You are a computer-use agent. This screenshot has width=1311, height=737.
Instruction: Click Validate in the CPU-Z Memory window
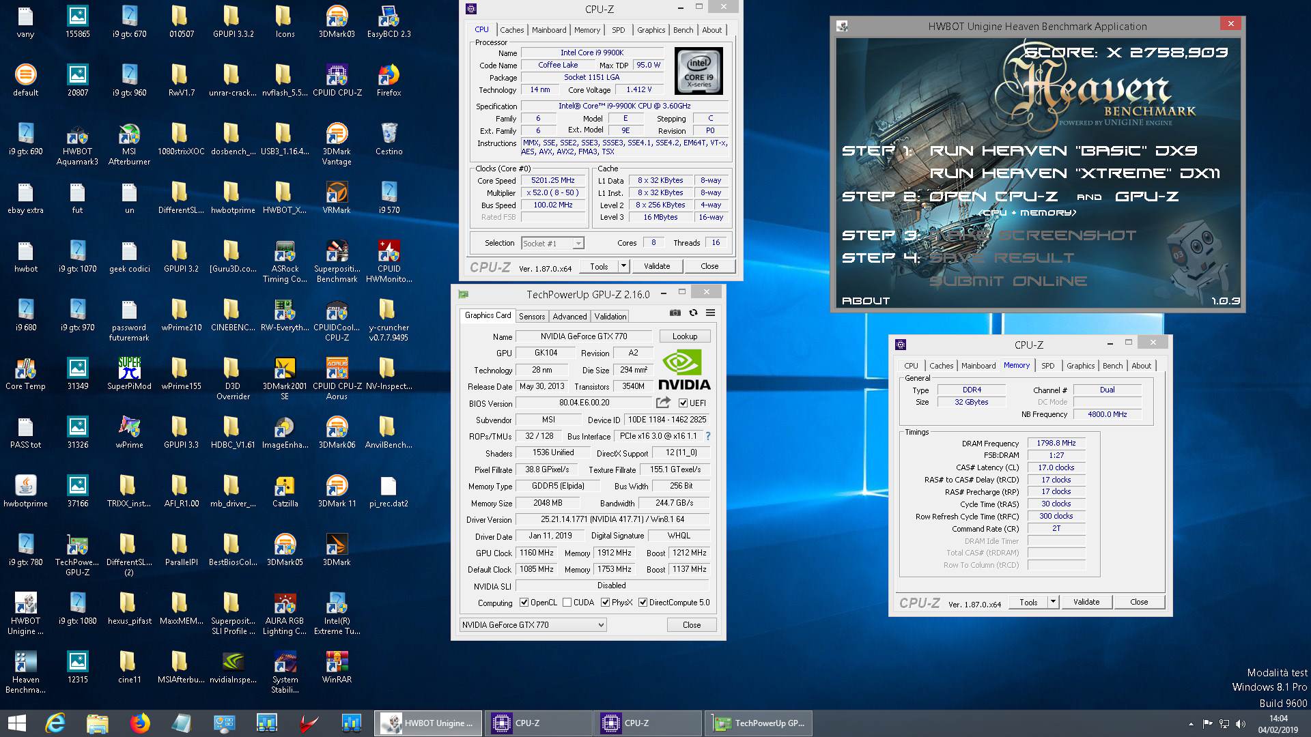tap(1086, 602)
